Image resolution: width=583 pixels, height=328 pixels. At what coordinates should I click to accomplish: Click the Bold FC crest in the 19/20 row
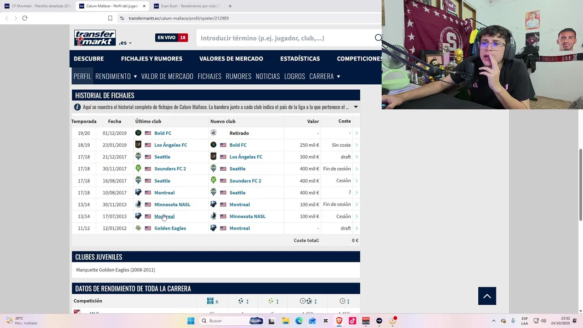[138, 133]
